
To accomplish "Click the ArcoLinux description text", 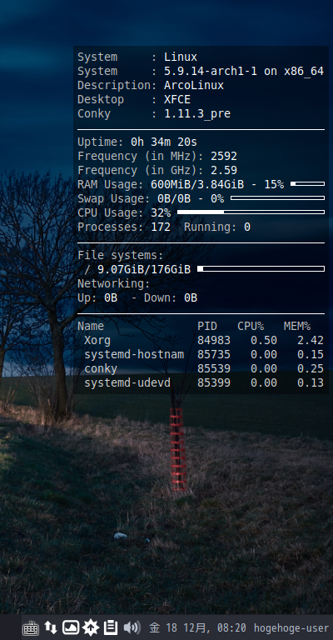I will [194, 85].
